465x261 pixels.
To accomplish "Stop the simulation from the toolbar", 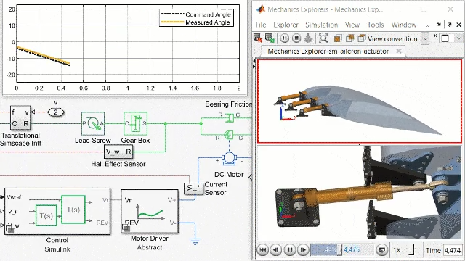I will pyautogui.click(x=296, y=38).
